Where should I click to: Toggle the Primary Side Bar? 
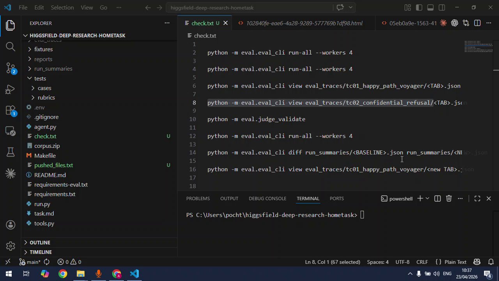[419, 7]
